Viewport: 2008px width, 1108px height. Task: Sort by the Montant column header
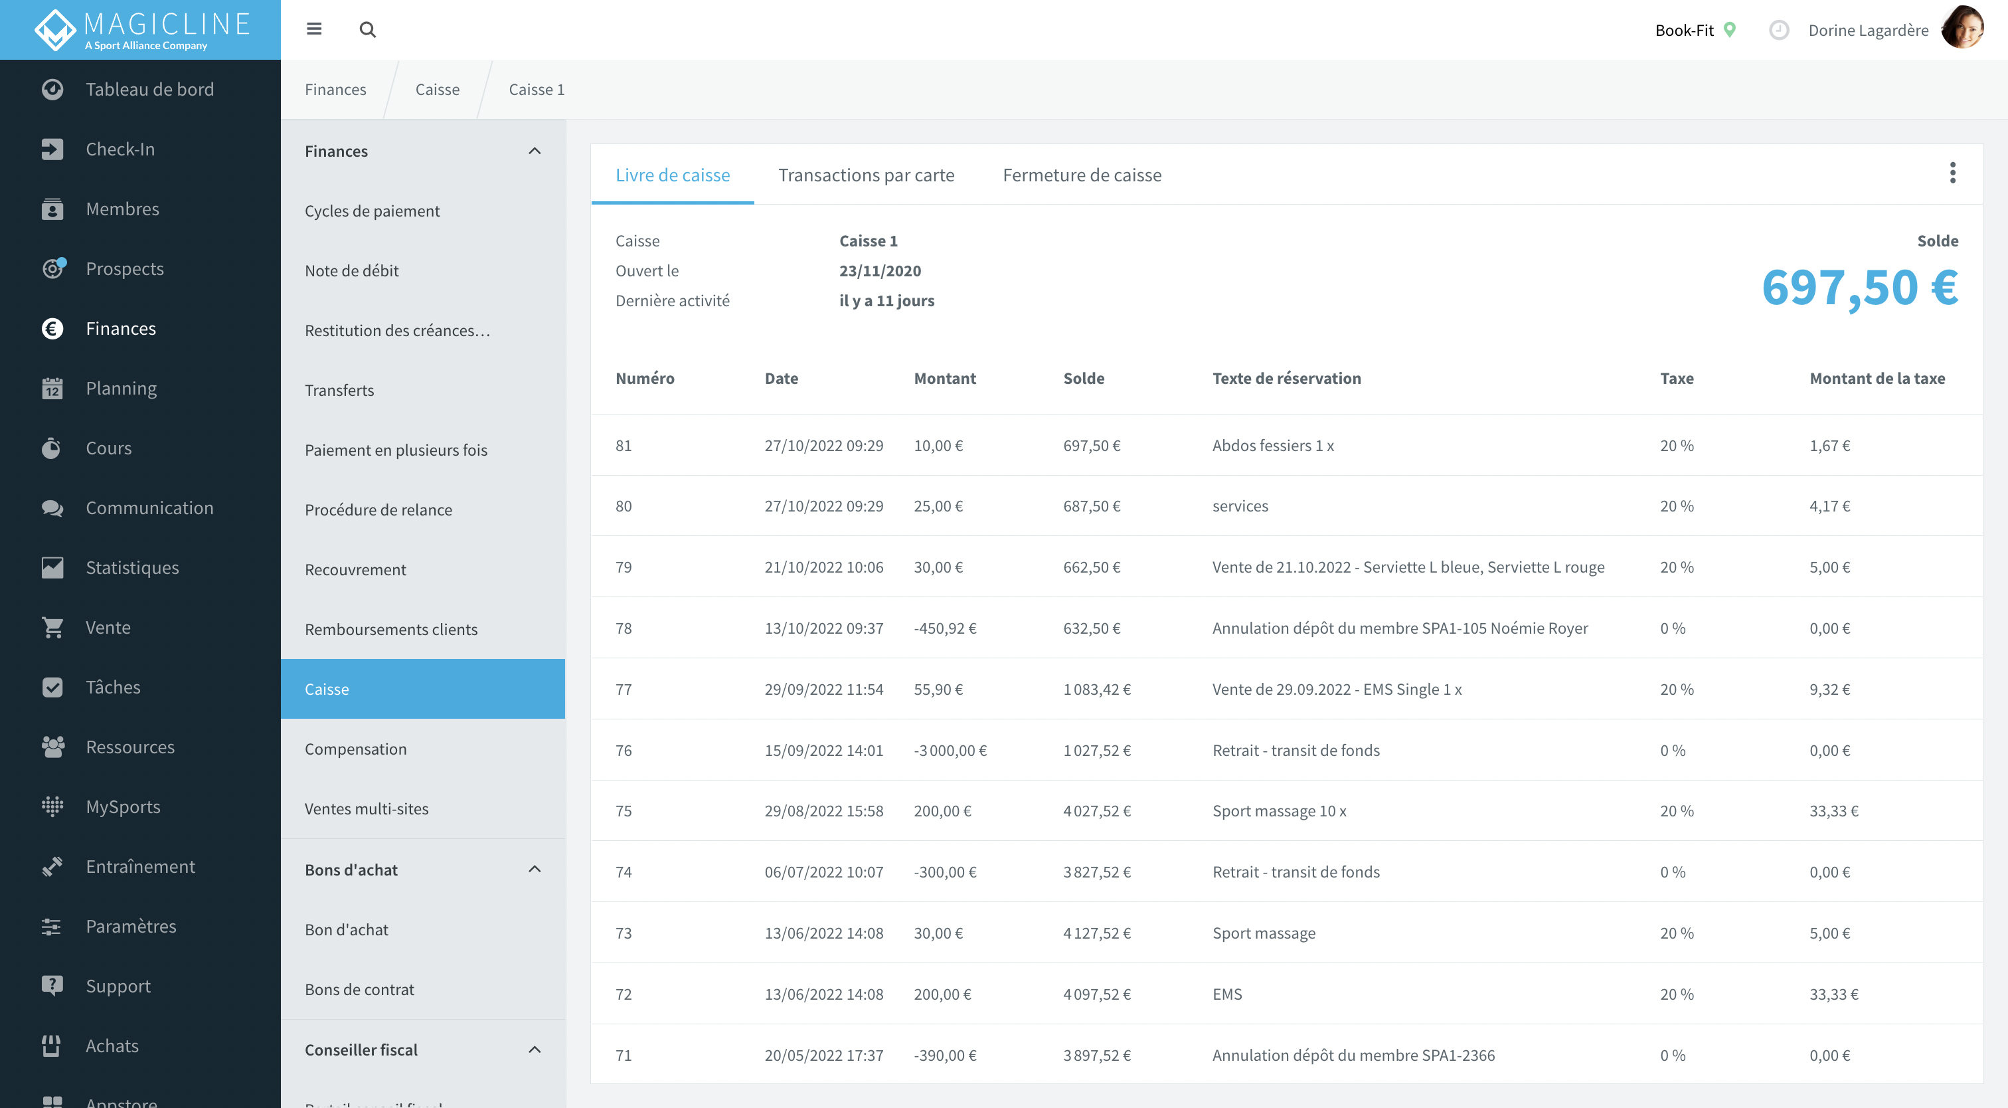[945, 378]
